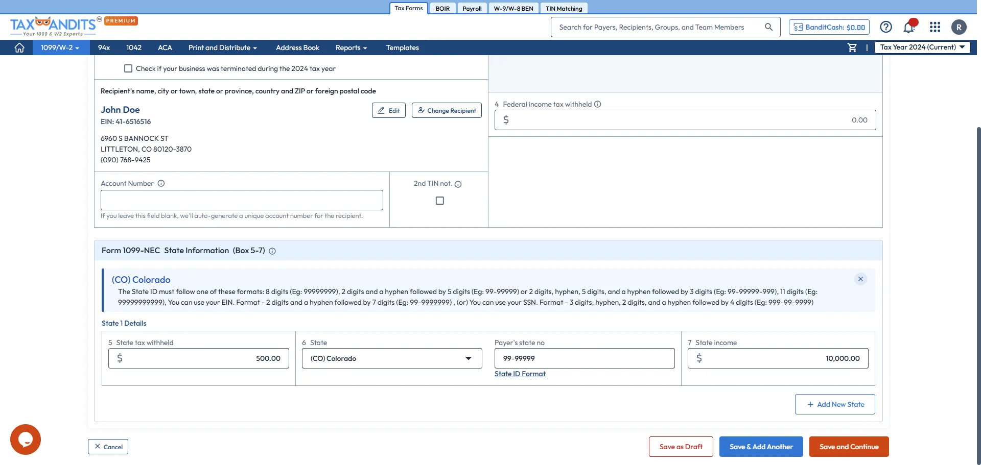The image size is (981, 465).
Task: Open the user profile avatar R
Action: (959, 27)
